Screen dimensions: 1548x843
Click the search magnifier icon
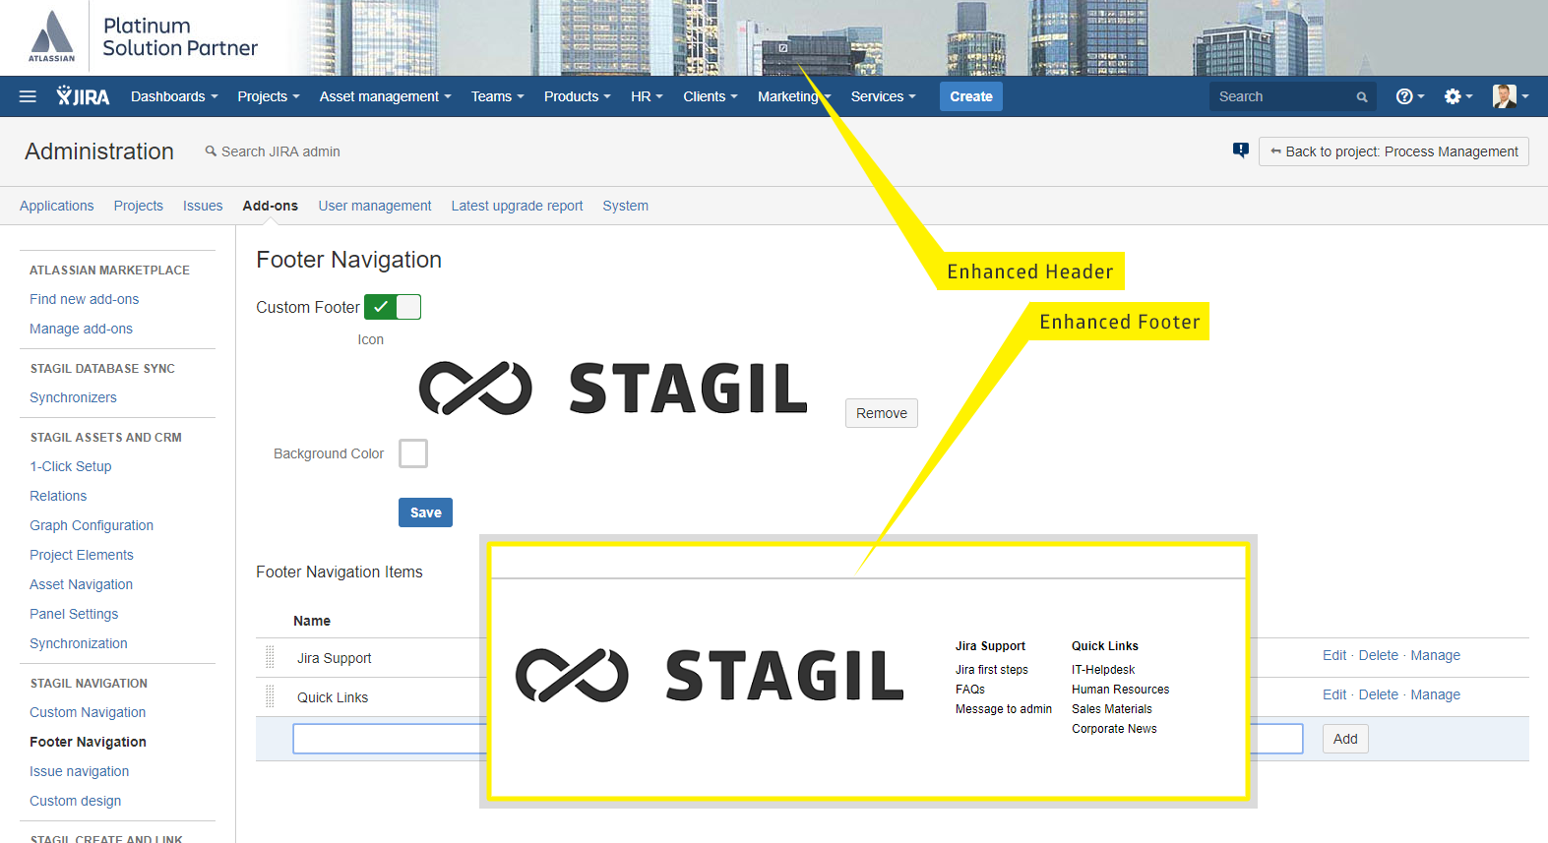1362,97
